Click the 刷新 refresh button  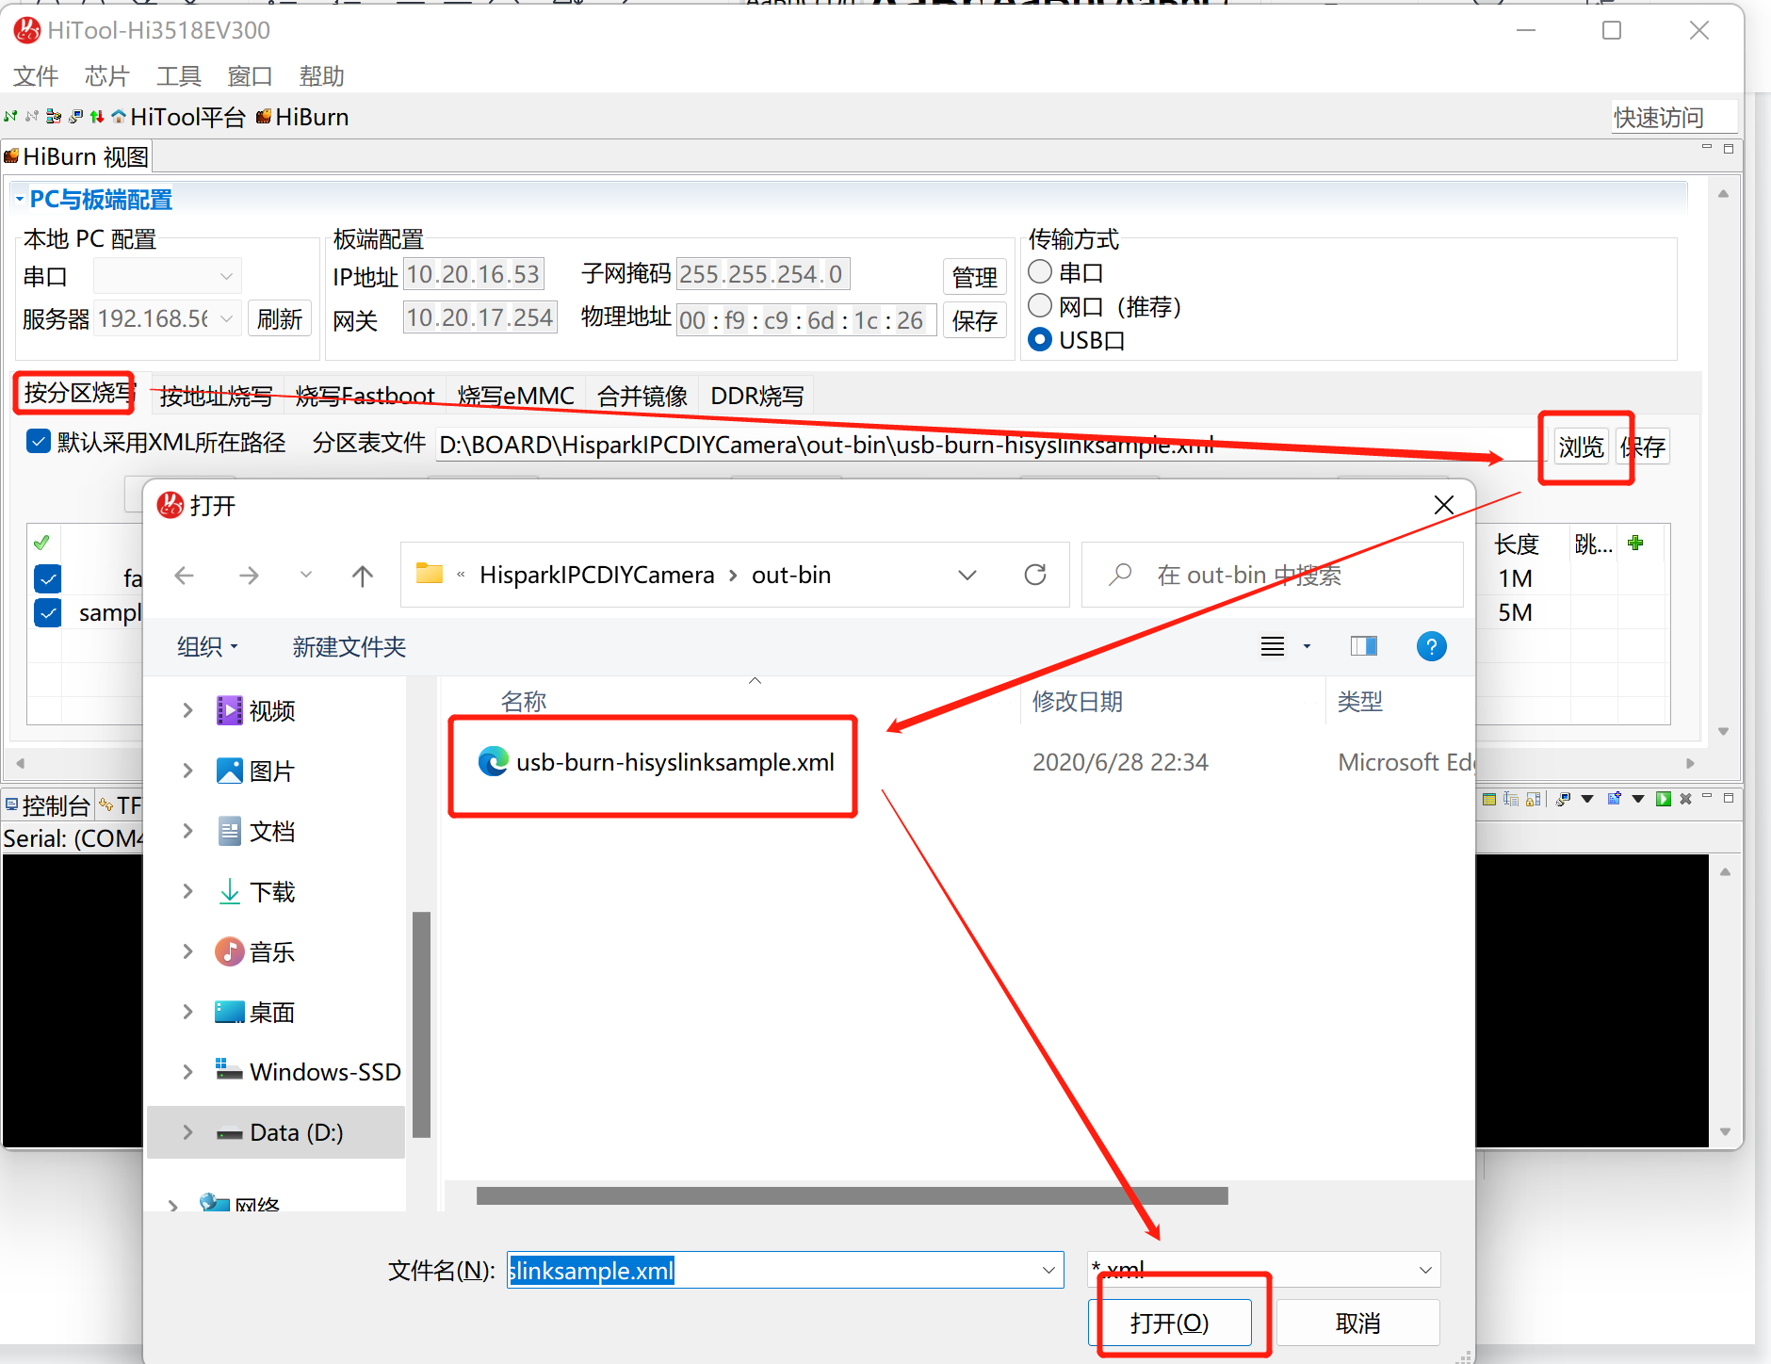280,319
